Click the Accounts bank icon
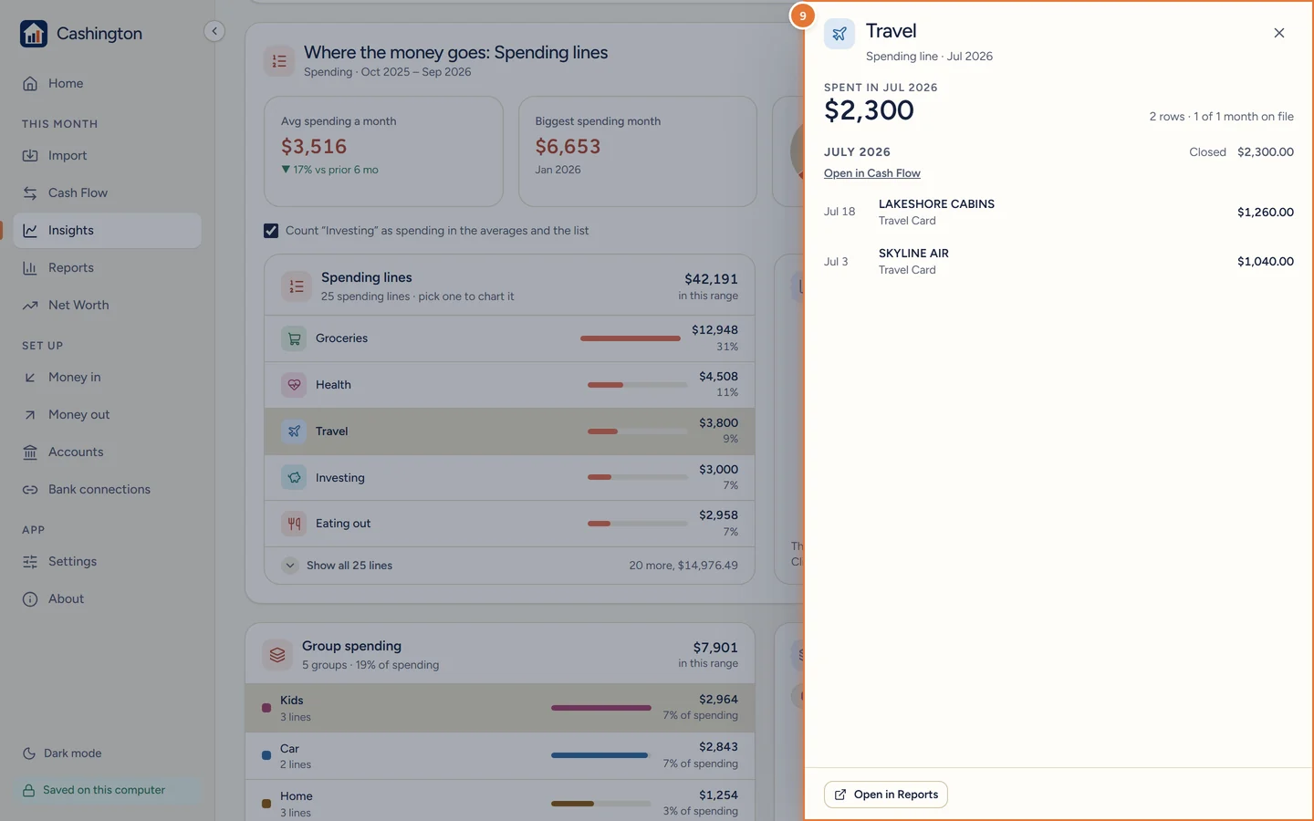Viewport: 1314px width, 821px height. point(30,452)
